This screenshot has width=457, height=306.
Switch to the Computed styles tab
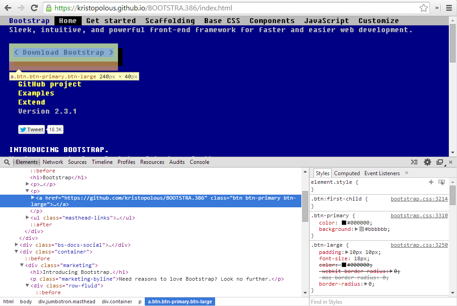(x=347, y=173)
